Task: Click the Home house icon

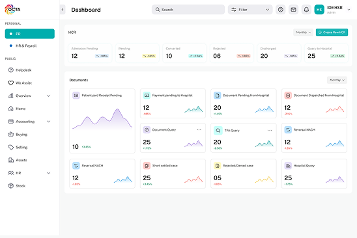Action: [10, 109]
